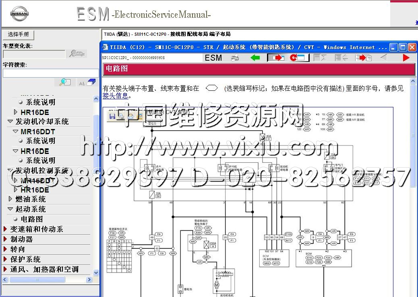Expand the 燃油系统 node

click(x=10, y=199)
